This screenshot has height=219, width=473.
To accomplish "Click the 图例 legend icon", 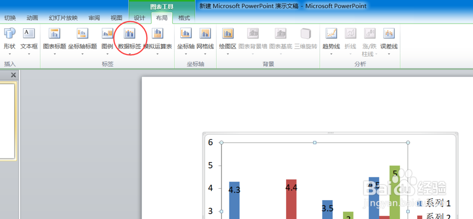I will tap(107, 33).
